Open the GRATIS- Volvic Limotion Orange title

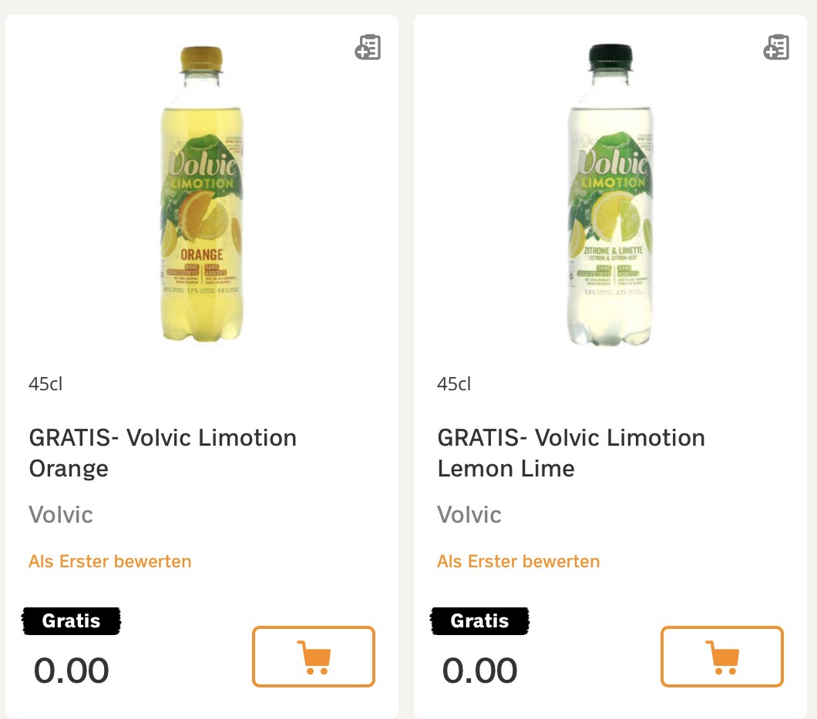tap(163, 453)
